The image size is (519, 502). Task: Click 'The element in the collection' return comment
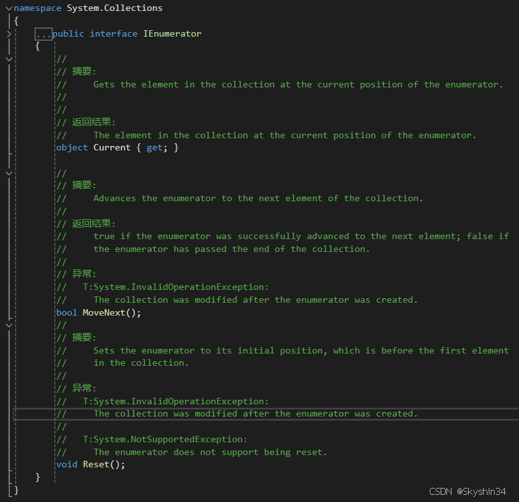[x=285, y=136]
